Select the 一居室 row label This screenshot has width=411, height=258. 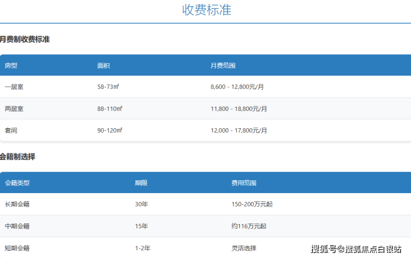point(14,87)
